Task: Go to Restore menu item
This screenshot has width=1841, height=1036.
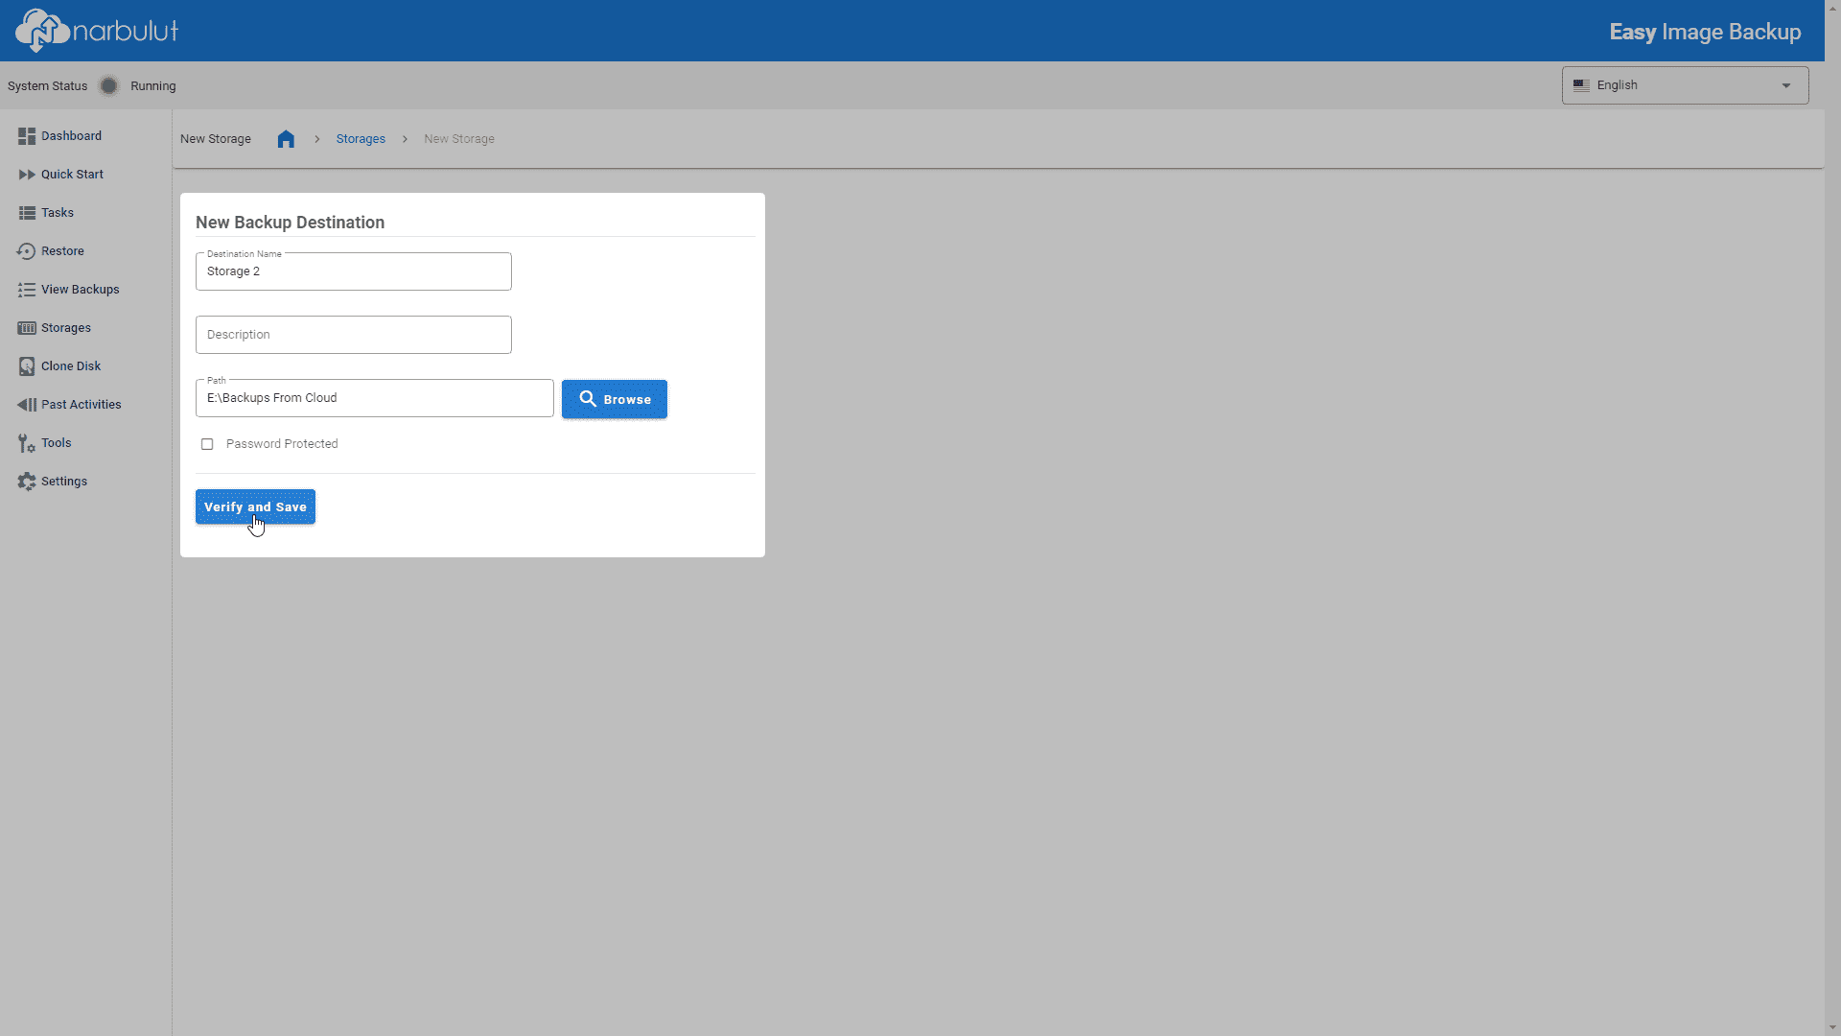Action: tap(62, 251)
